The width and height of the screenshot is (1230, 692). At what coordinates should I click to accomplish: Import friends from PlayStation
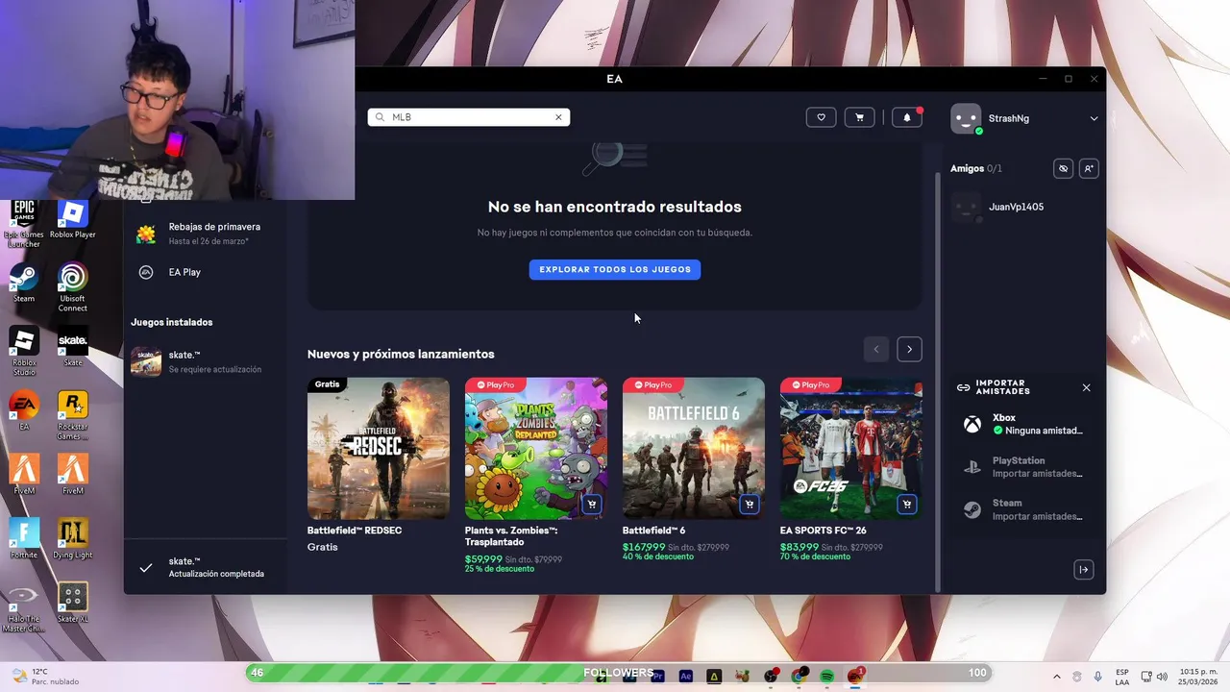tap(1023, 467)
